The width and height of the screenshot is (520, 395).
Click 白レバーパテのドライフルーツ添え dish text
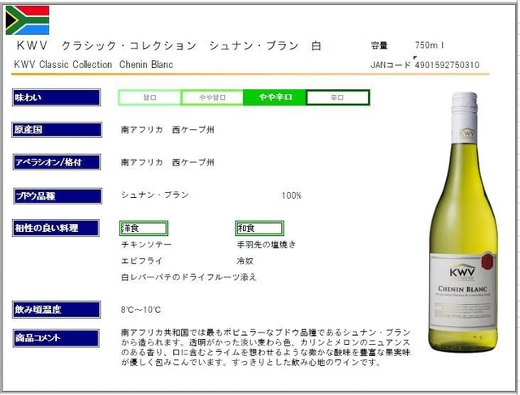(188, 277)
